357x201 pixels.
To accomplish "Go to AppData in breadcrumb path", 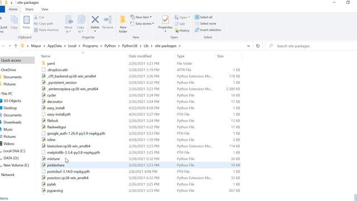I will (x=55, y=46).
